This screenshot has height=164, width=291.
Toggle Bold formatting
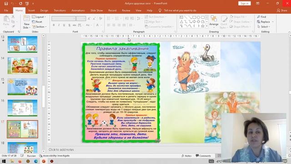click(x=54, y=25)
